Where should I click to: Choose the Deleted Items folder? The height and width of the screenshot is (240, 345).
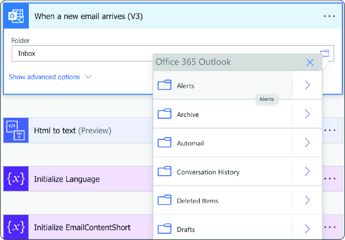point(223,200)
